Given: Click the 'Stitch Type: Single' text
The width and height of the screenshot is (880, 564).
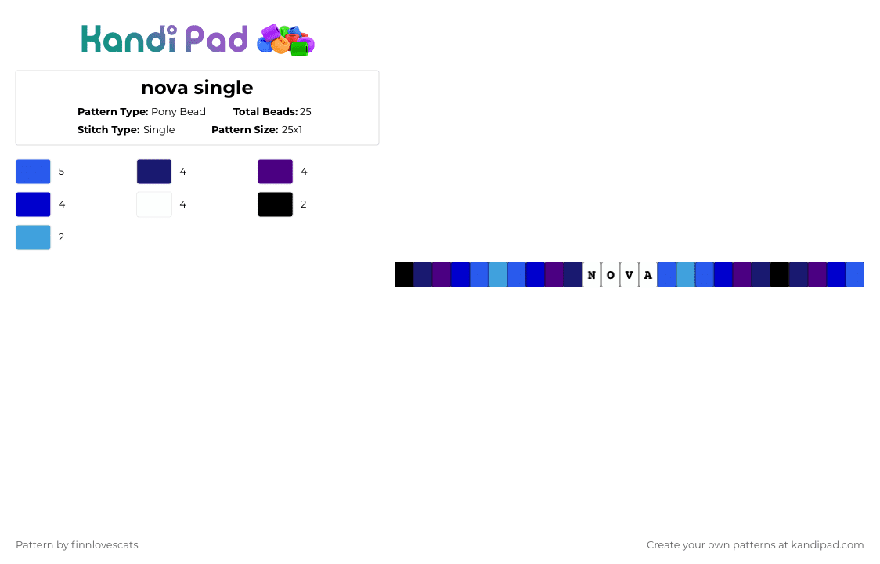Looking at the screenshot, I should tap(126, 130).
